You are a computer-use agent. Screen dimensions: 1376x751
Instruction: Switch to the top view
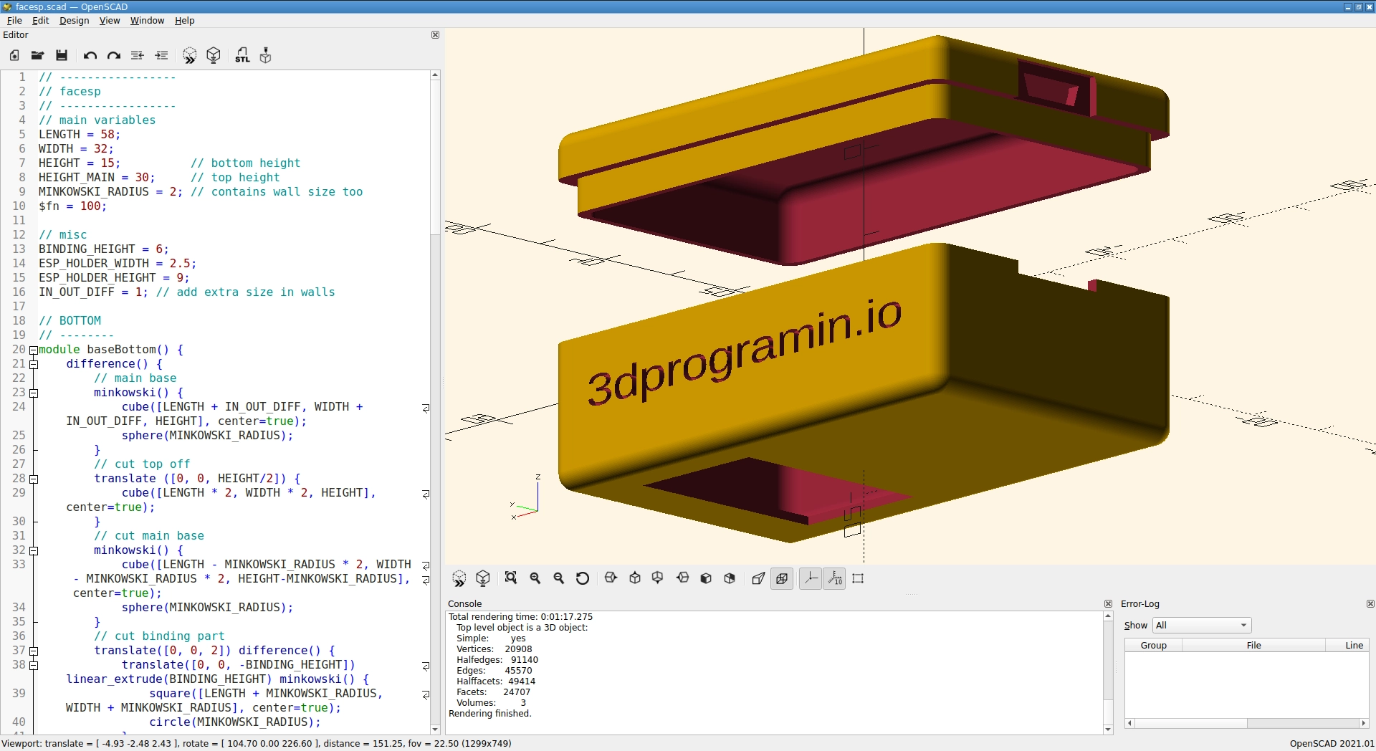(x=635, y=578)
